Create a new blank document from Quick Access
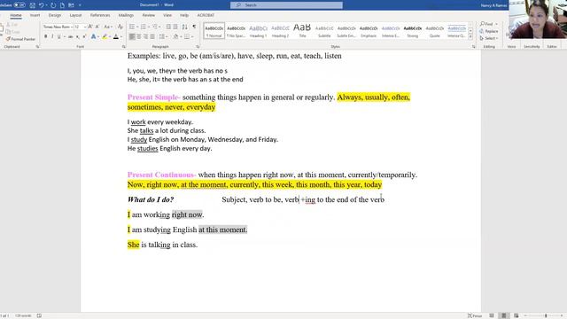The image size is (567, 319). 62,5
